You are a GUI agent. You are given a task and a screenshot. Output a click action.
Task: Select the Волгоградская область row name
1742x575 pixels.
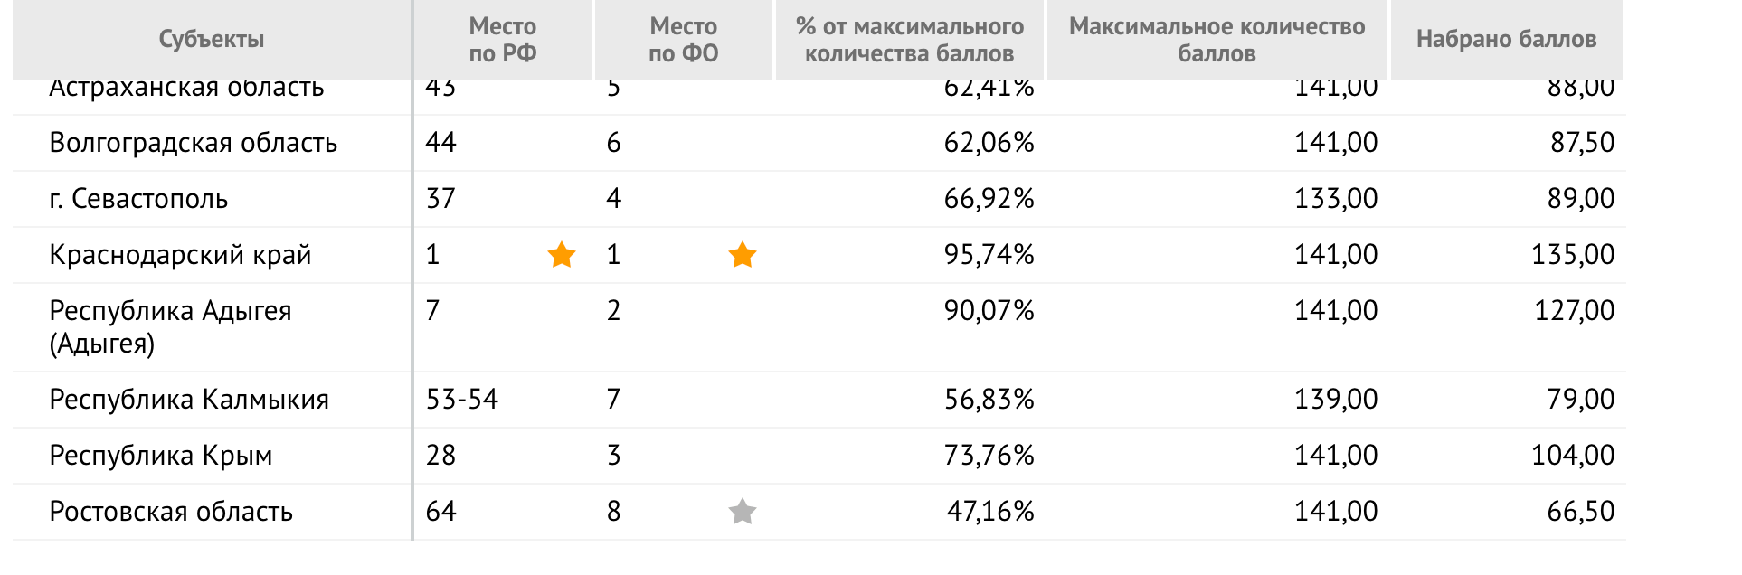(194, 143)
